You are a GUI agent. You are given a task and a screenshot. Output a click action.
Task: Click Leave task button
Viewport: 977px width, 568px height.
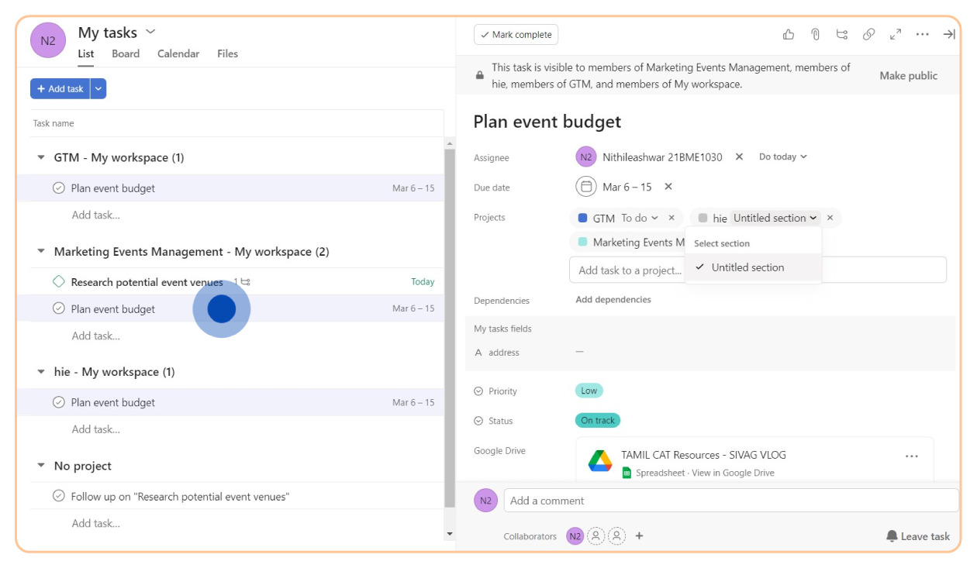(918, 536)
